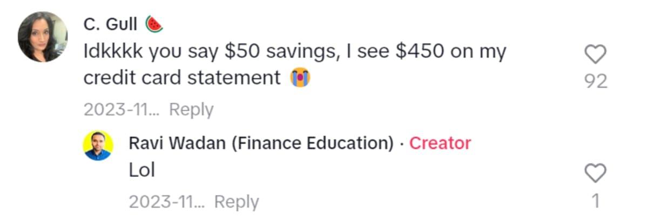
Task: Click the pink Creator badge
Action: click(x=440, y=143)
